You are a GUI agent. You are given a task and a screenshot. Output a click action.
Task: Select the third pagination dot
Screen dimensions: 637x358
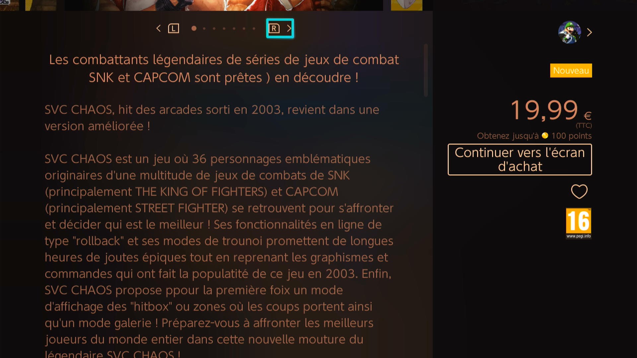coord(214,29)
